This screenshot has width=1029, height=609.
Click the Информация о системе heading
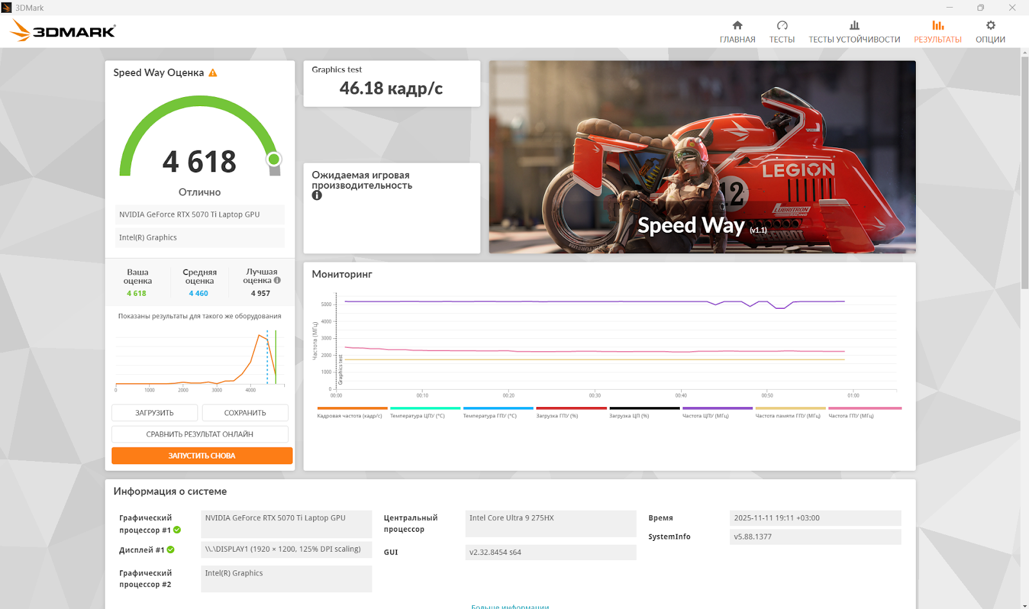[x=170, y=491]
